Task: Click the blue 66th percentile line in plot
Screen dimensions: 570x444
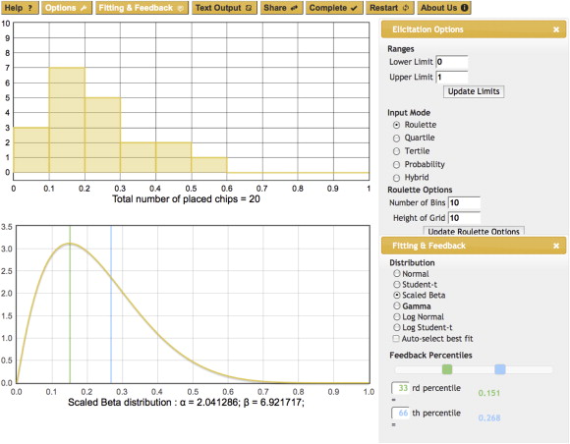Action: [x=111, y=305]
